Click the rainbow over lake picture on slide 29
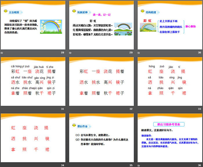Image resolution: width=203 pixels, height=167 pixels. pyautogui.click(x=123, y=29)
